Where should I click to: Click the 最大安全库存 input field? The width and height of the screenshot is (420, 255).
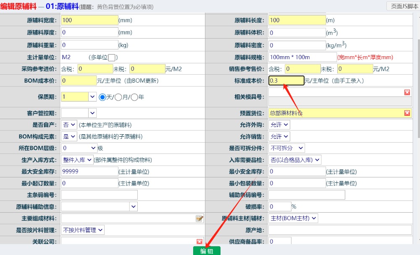click(x=89, y=172)
